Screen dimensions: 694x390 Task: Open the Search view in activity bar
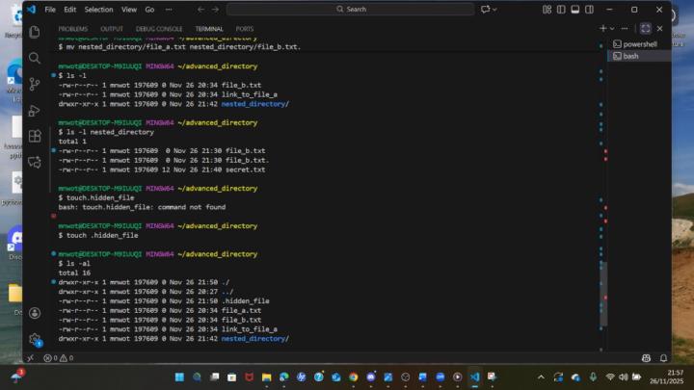pos(35,58)
